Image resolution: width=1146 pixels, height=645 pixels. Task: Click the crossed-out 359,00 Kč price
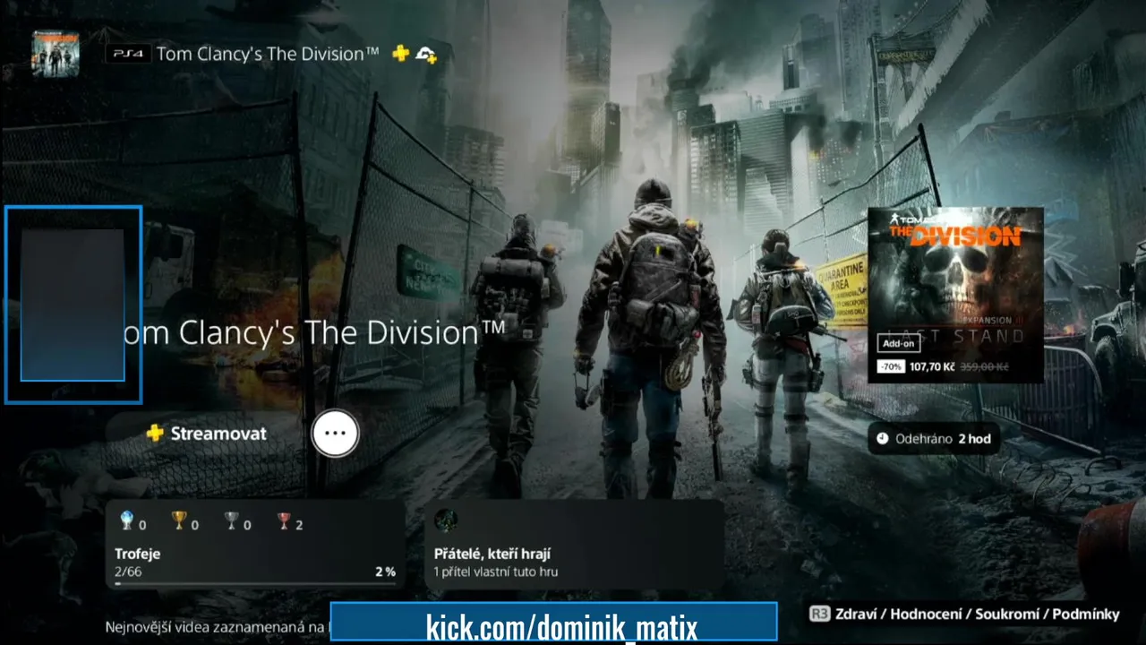point(985,367)
